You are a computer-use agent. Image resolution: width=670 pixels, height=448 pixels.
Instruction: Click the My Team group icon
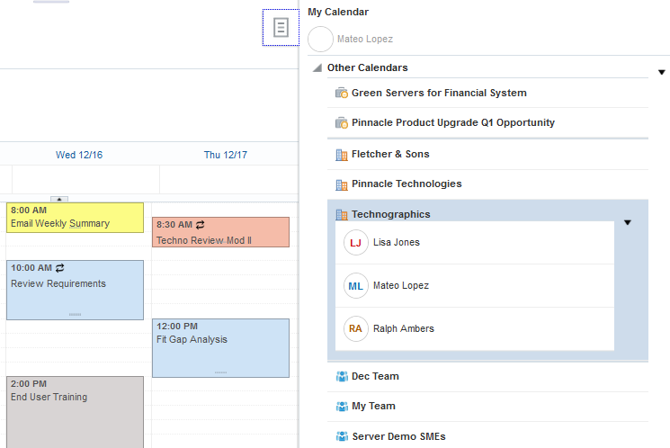coord(341,406)
